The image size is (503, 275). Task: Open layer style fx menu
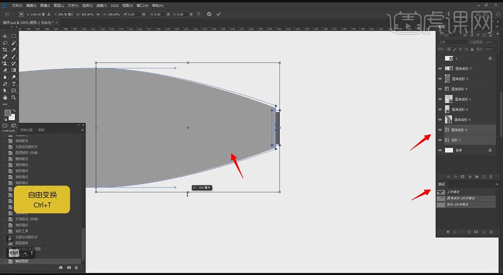pos(456,177)
